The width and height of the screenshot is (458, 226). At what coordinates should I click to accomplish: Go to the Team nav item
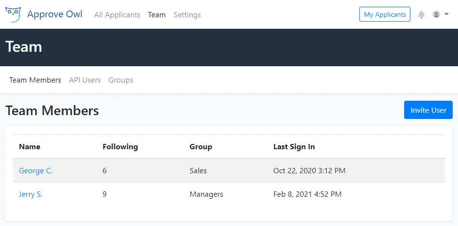point(157,15)
